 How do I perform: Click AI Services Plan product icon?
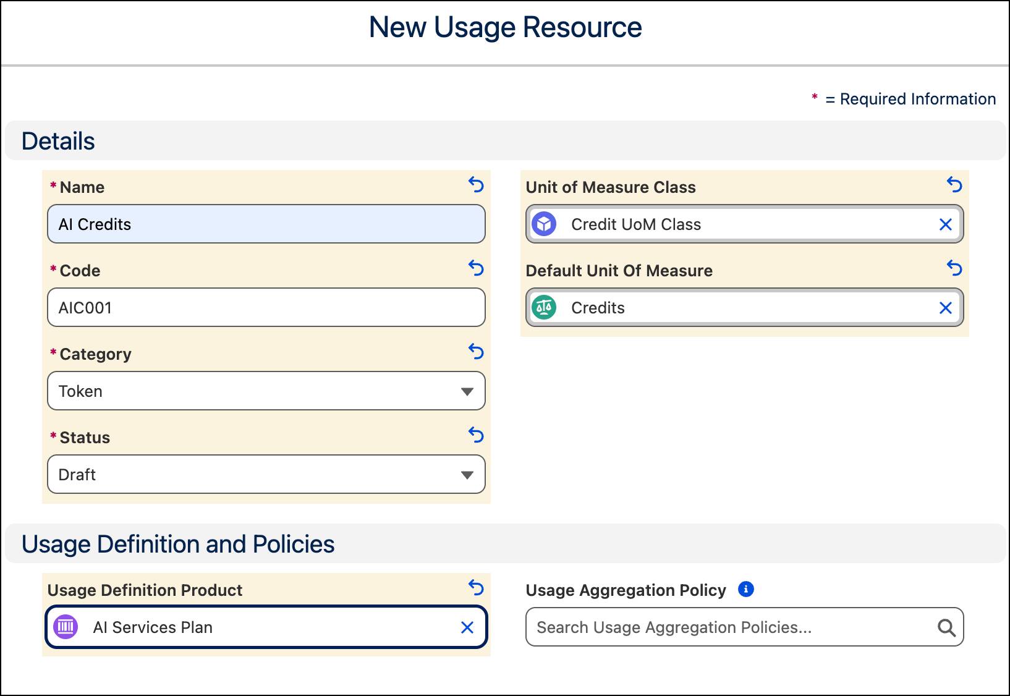[x=66, y=627]
